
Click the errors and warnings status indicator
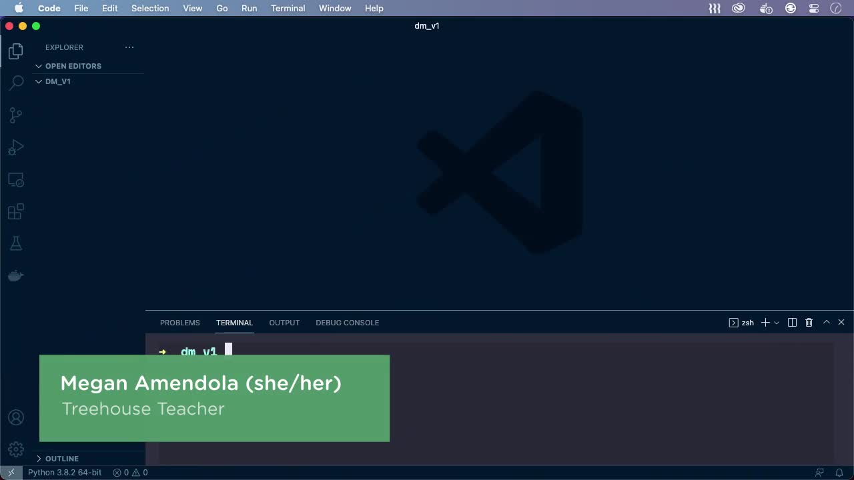[x=130, y=473]
